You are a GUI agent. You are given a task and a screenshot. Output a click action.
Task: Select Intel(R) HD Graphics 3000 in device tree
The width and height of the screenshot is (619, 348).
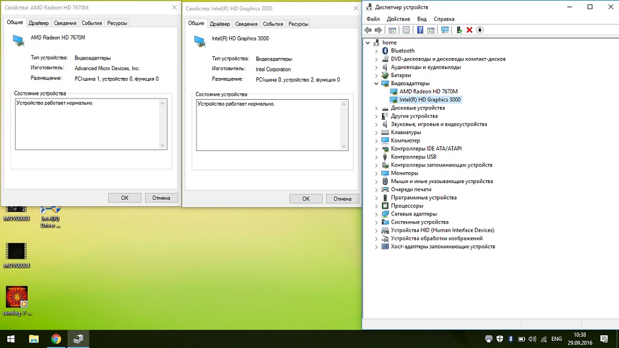coord(430,100)
